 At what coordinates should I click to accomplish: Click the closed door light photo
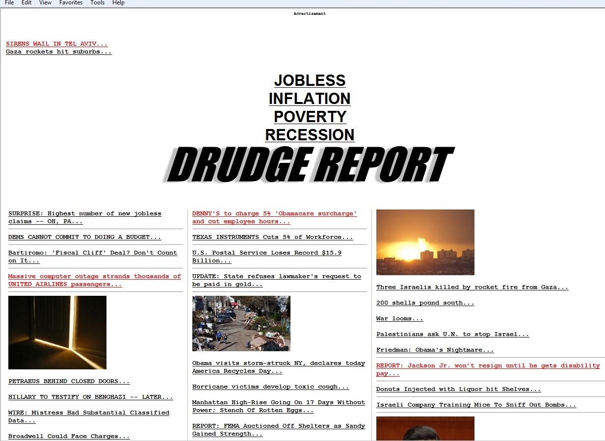click(x=57, y=333)
